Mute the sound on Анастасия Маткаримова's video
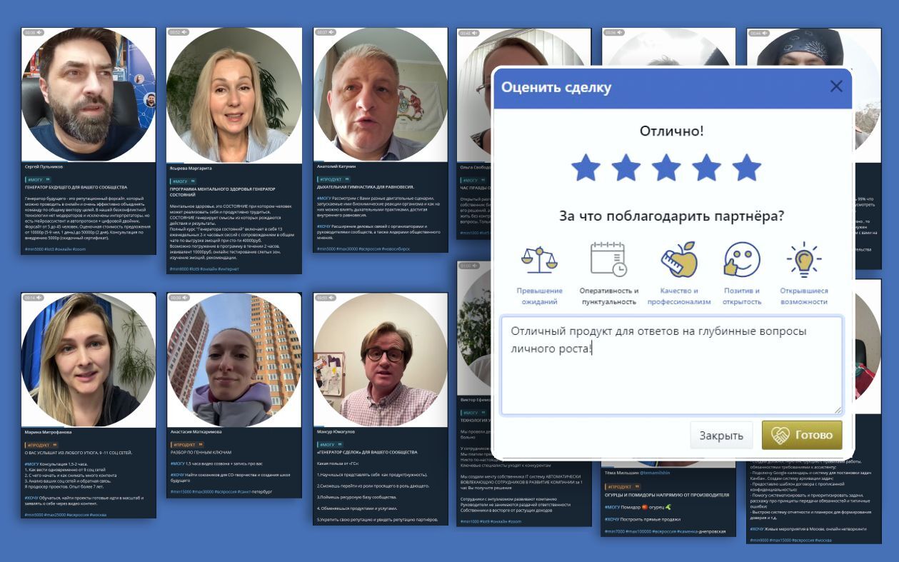Screen dimensions: 899x562 pyautogui.click(x=184, y=298)
